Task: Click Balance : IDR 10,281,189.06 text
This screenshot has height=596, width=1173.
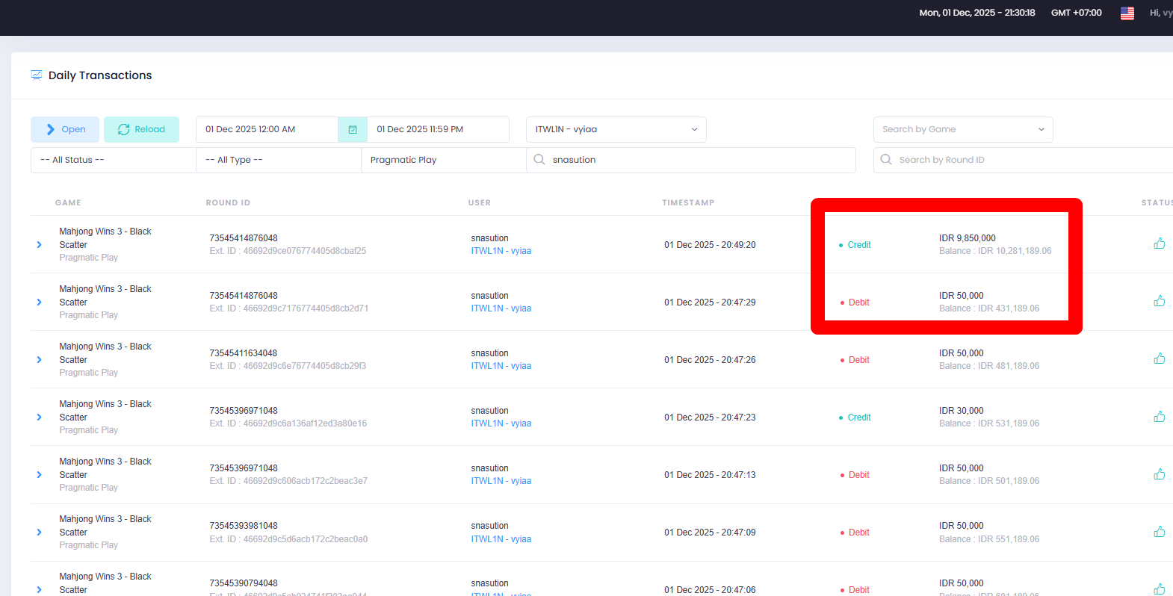Action: (995, 251)
